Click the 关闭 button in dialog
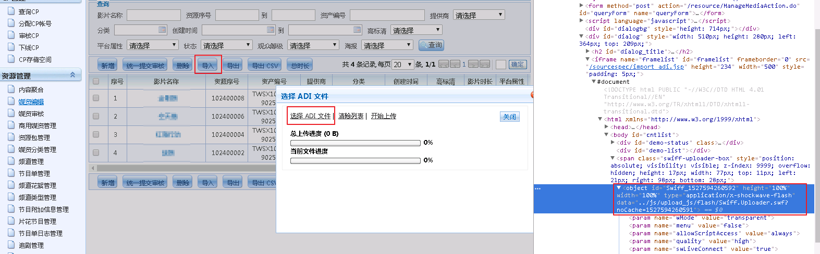 [x=509, y=117]
